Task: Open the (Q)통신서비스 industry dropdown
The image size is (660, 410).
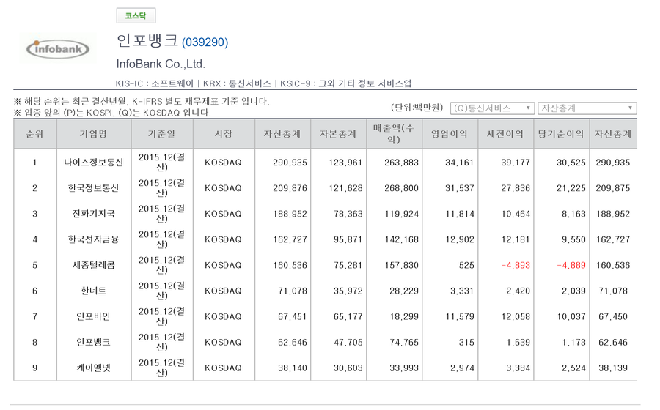Action: click(492, 108)
